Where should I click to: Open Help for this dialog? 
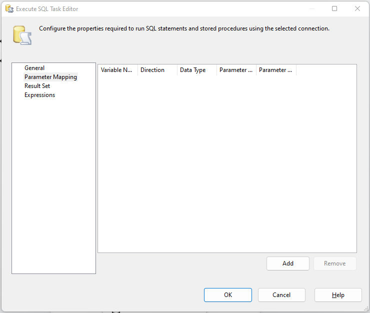coord(338,295)
